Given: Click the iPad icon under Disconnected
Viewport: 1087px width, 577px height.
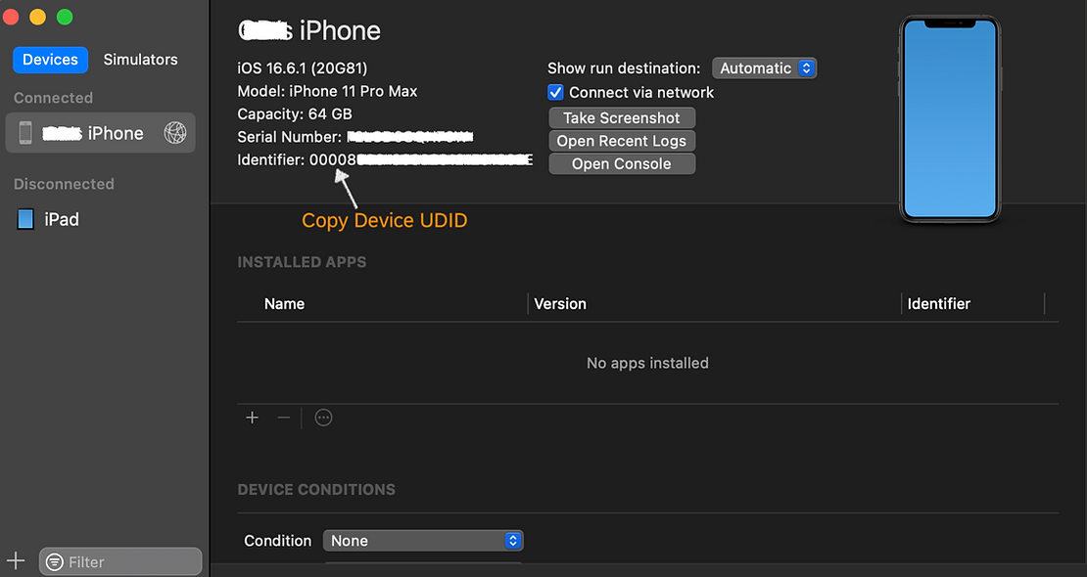Looking at the screenshot, I should coord(24,218).
